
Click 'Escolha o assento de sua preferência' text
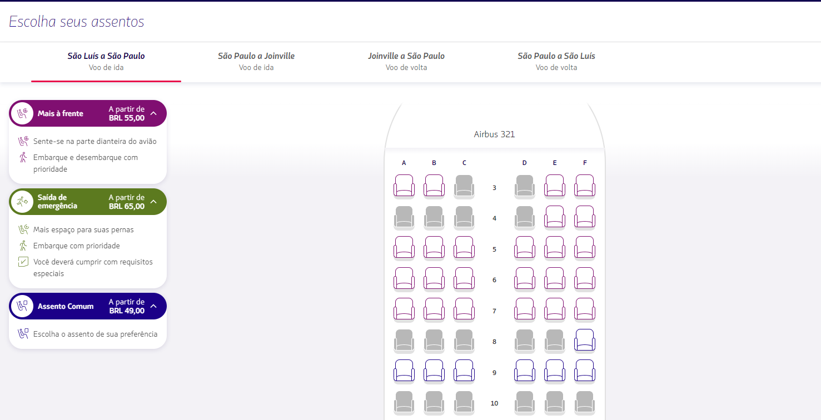click(x=96, y=334)
